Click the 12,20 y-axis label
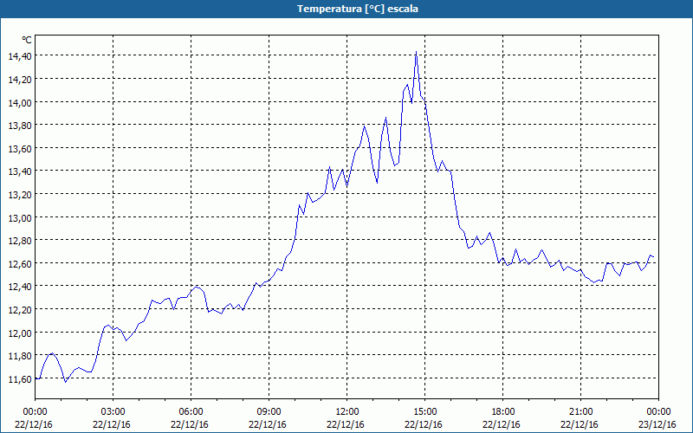693x433 pixels. tap(19, 310)
